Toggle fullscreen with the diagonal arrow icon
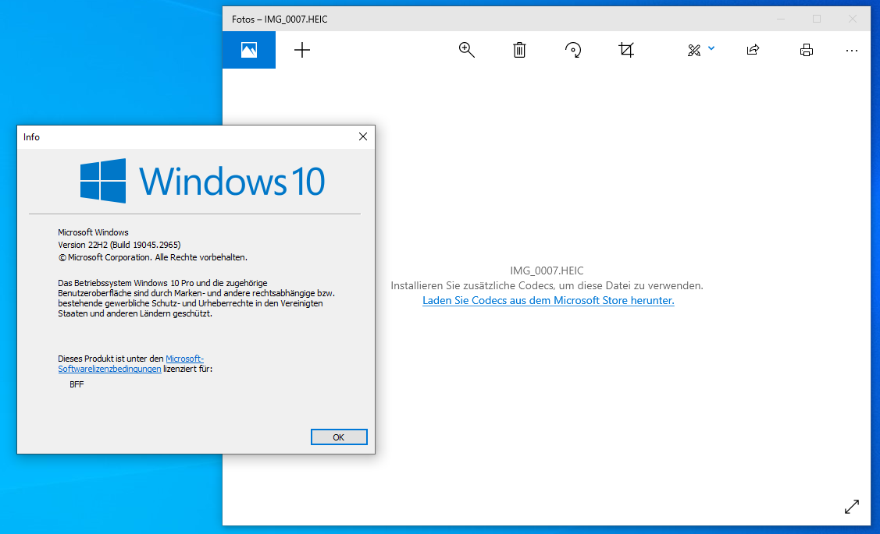This screenshot has width=880, height=534. tap(852, 507)
